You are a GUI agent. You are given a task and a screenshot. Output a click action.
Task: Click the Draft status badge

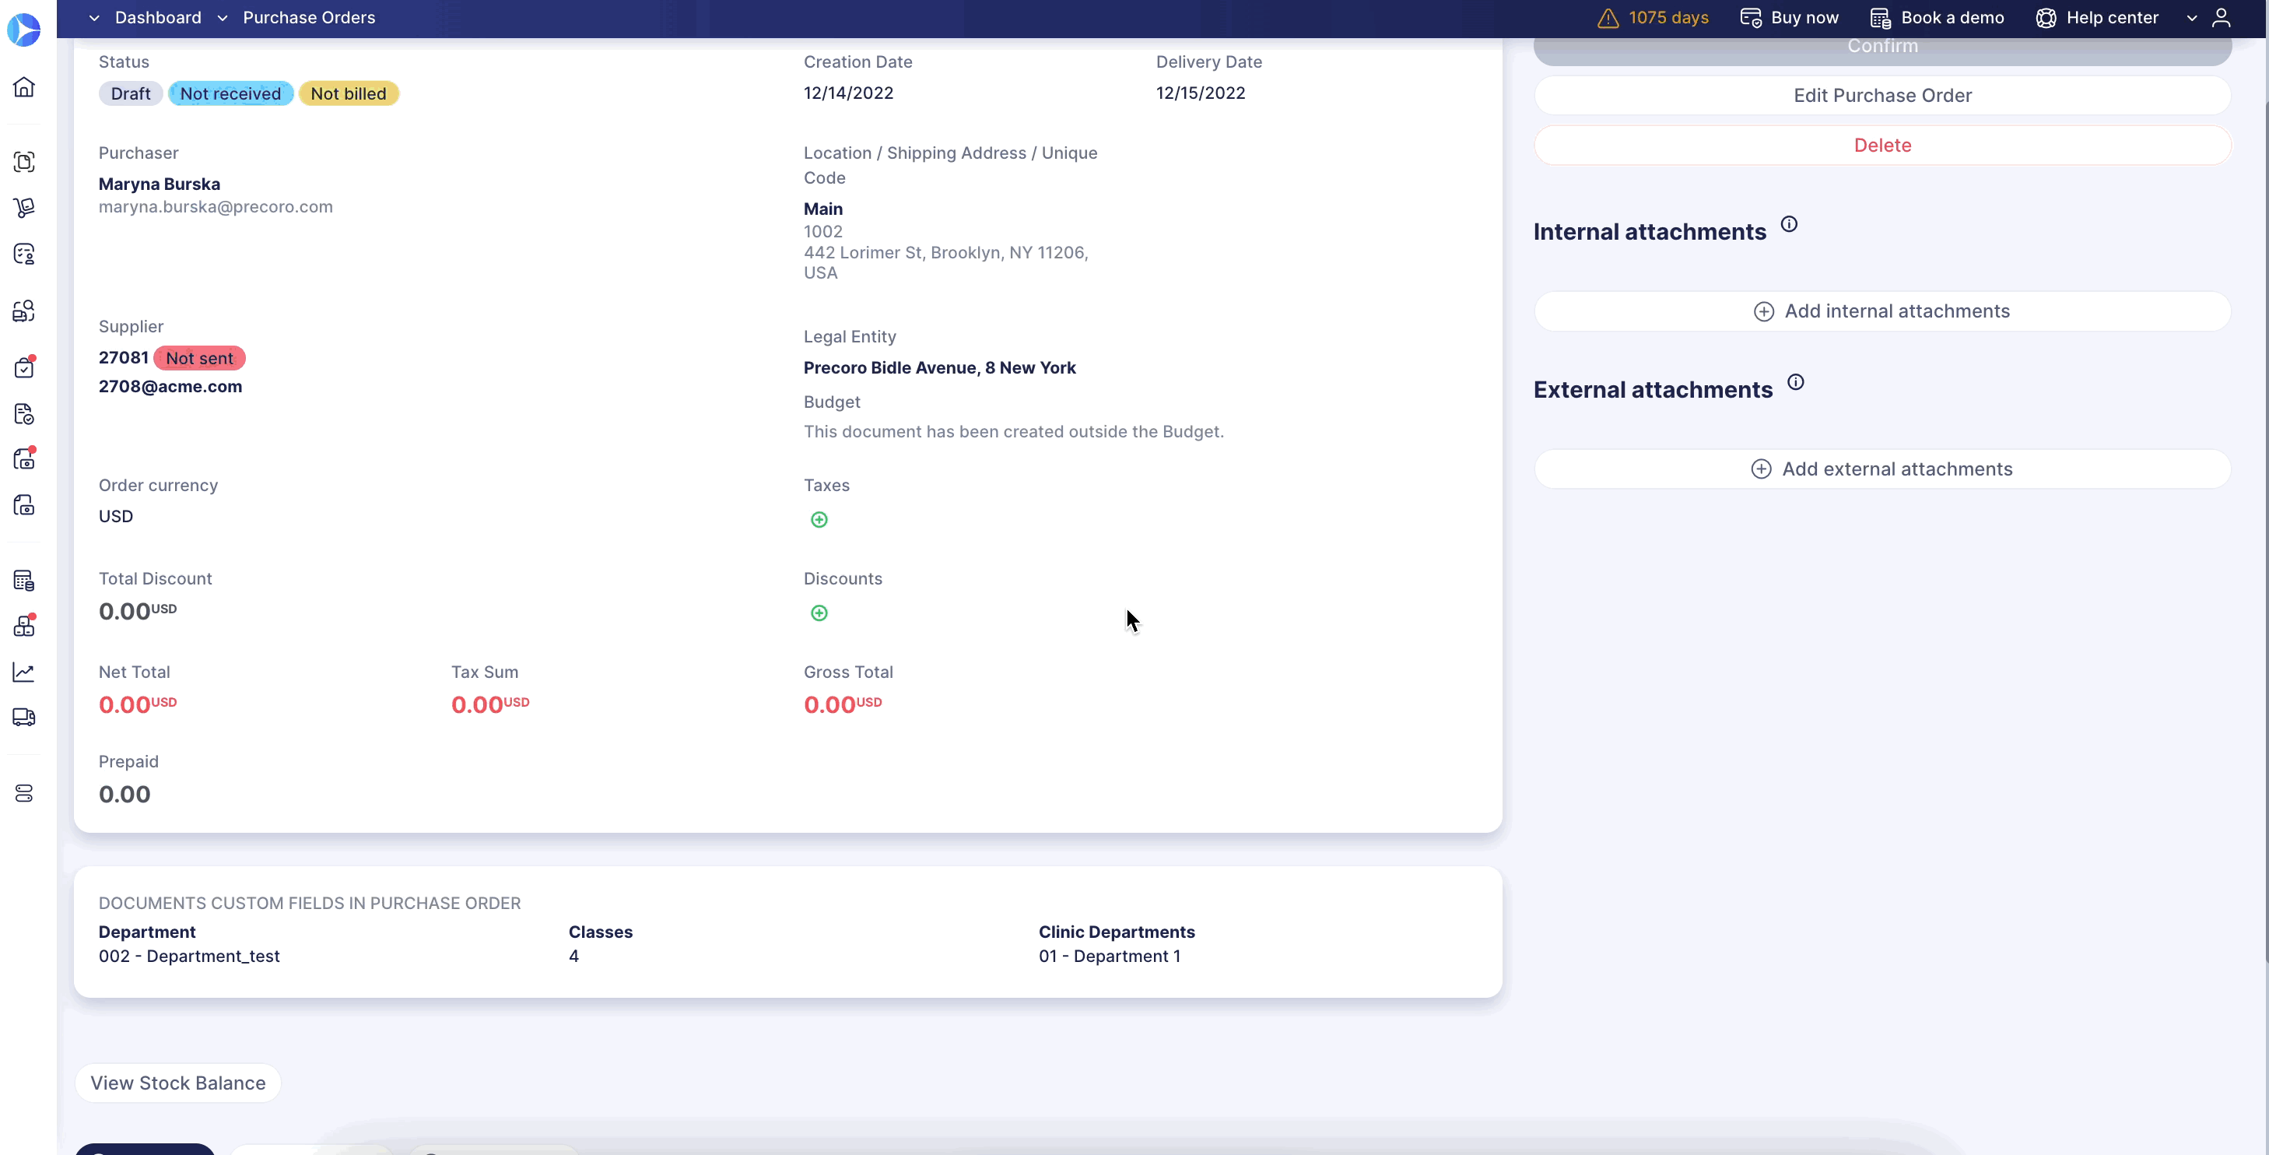pos(131,93)
